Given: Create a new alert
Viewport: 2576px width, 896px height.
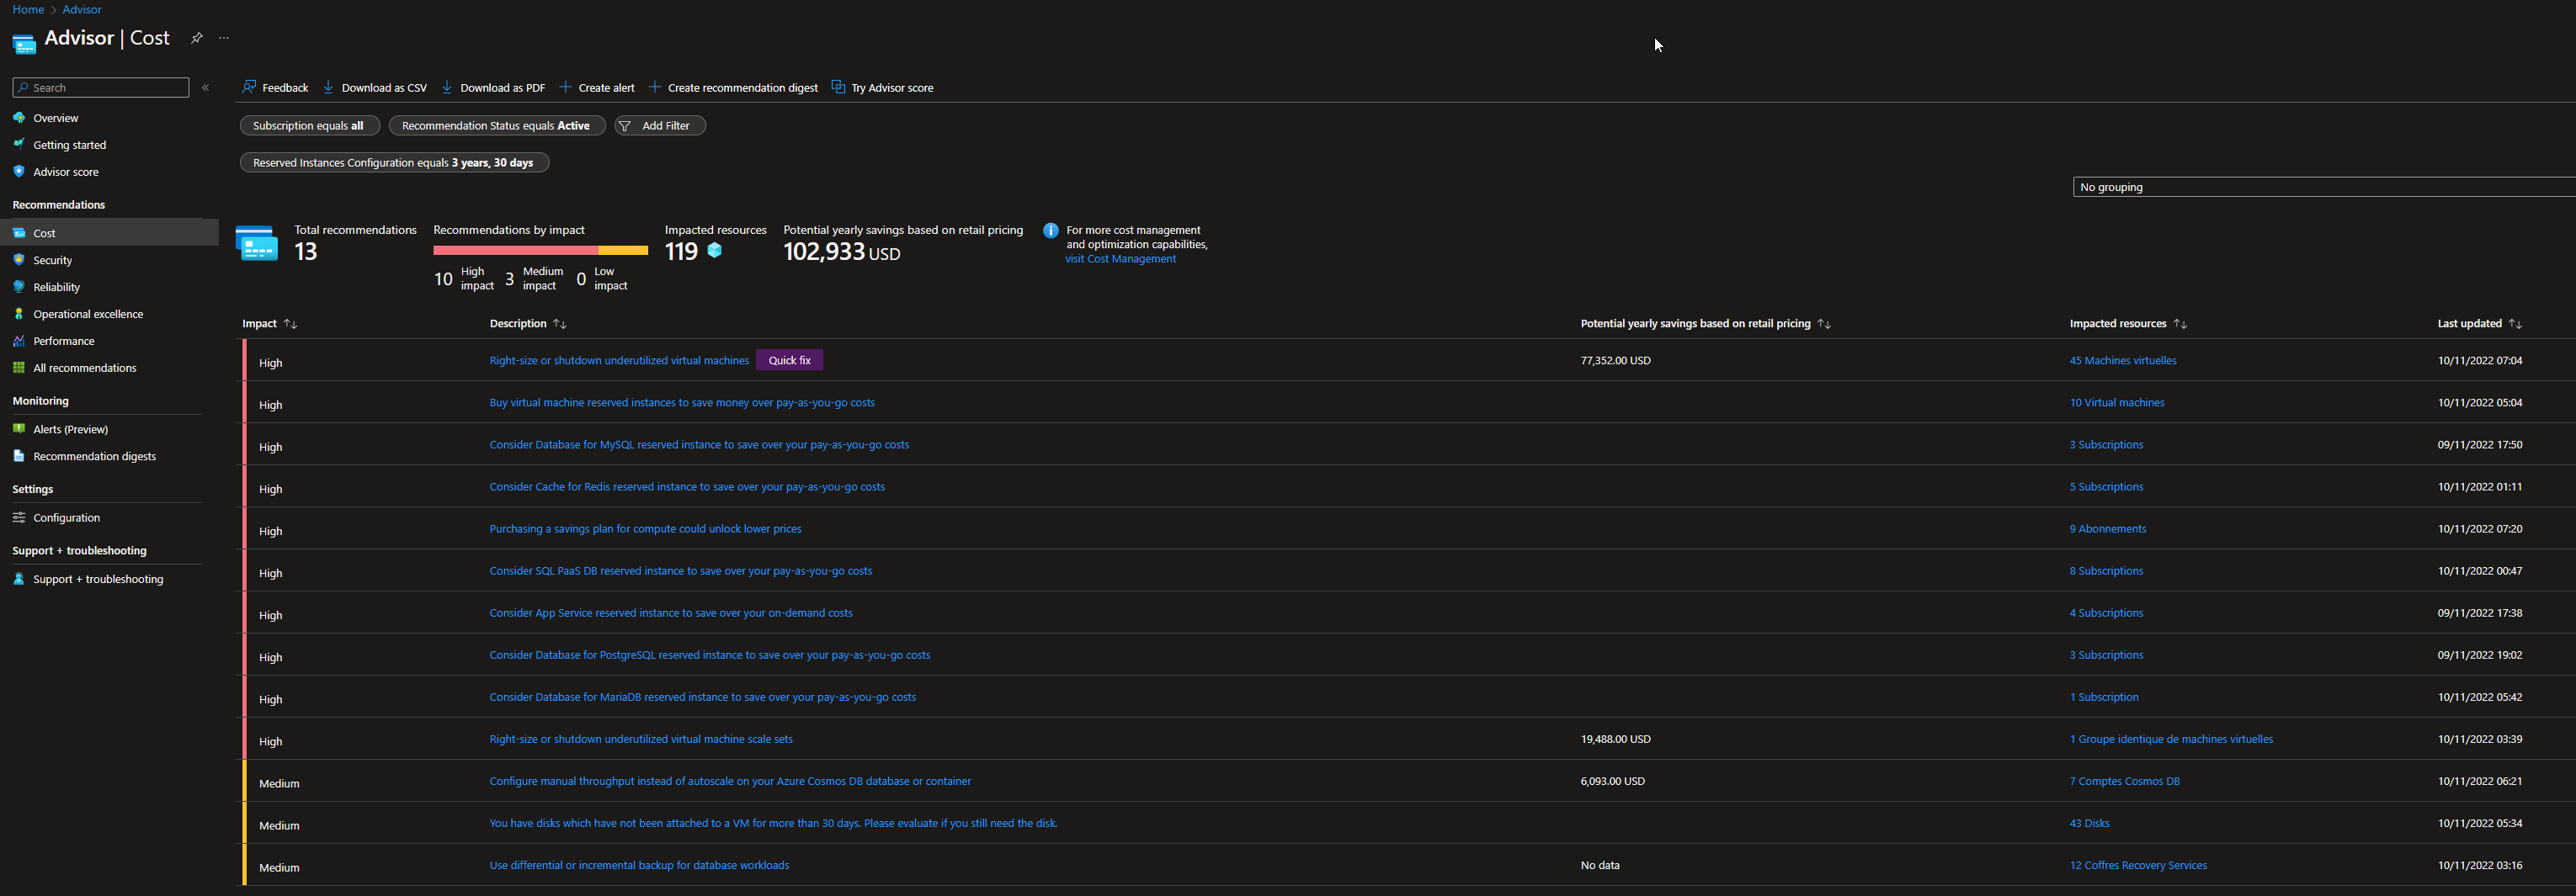Looking at the screenshot, I should [597, 87].
